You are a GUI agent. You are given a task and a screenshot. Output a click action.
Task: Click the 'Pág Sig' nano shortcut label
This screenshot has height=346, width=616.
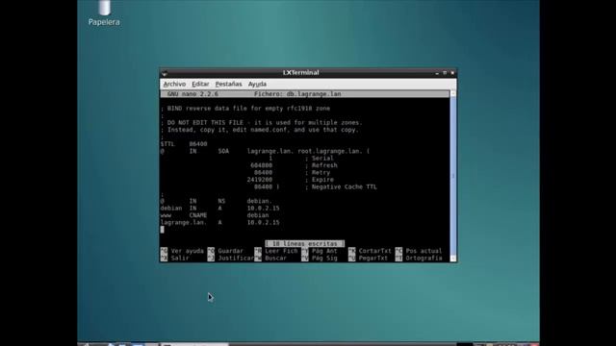tap(324, 259)
